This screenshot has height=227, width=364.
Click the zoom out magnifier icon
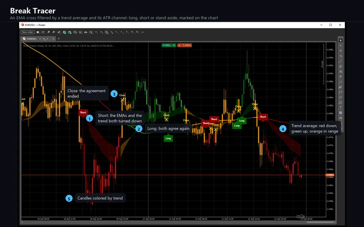tap(54, 32)
